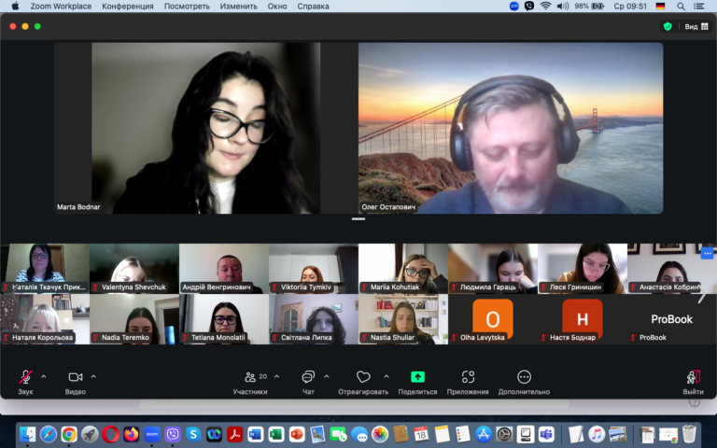
Task: Go to next page of gallery thumbnails
Action: coord(701,297)
